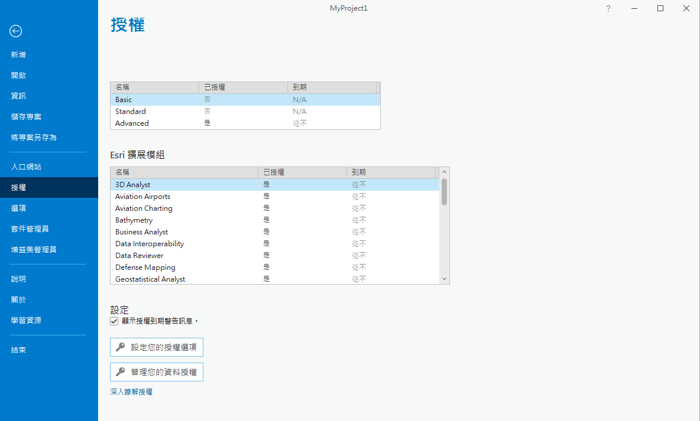Click 管理您的資料授權 button
The image size is (700, 421).
tap(157, 372)
